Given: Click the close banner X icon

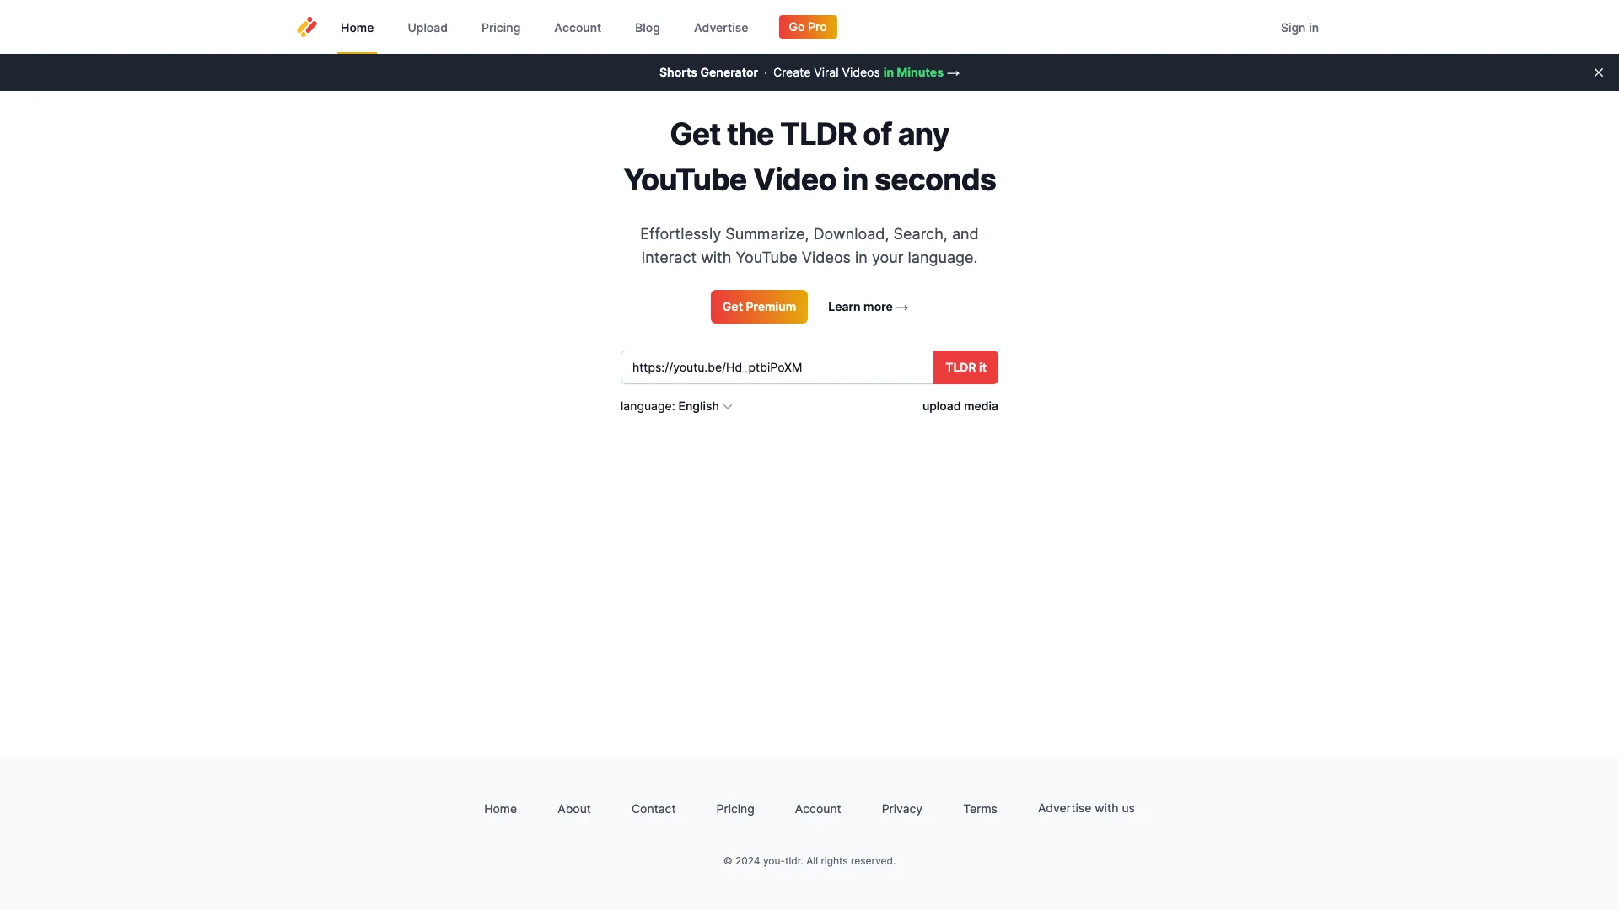Looking at the screenshot, I should pos(1599,72).
